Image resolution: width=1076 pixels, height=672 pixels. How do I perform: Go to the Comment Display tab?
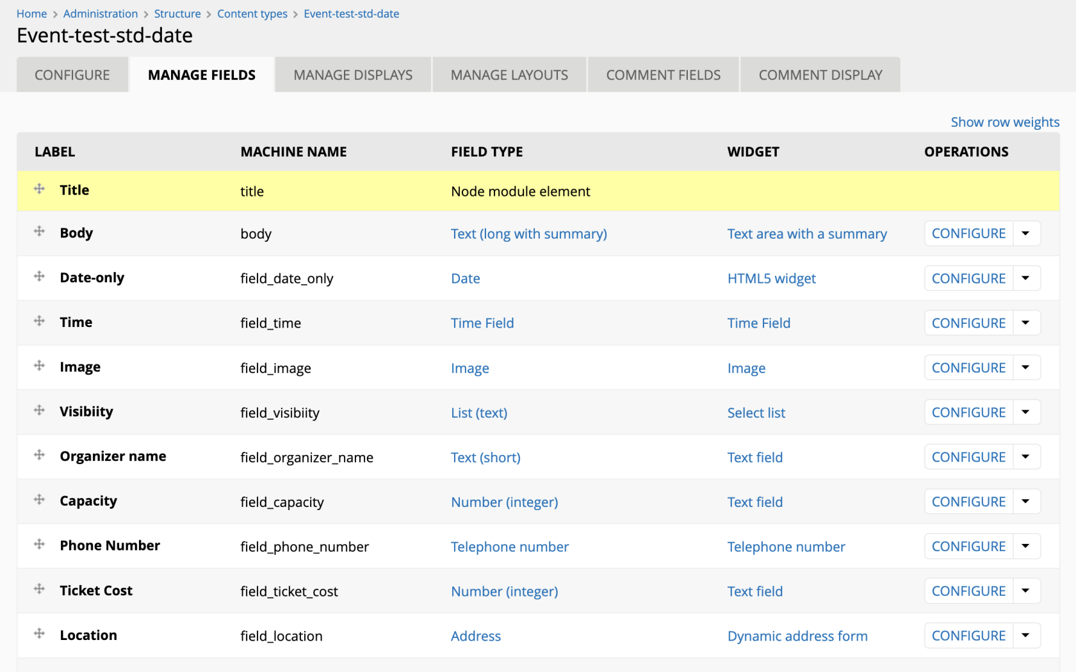click(820, 75)
